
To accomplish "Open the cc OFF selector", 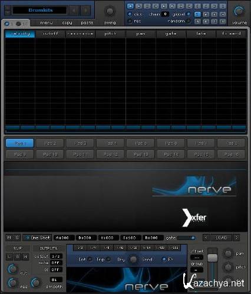I will 56,270.
